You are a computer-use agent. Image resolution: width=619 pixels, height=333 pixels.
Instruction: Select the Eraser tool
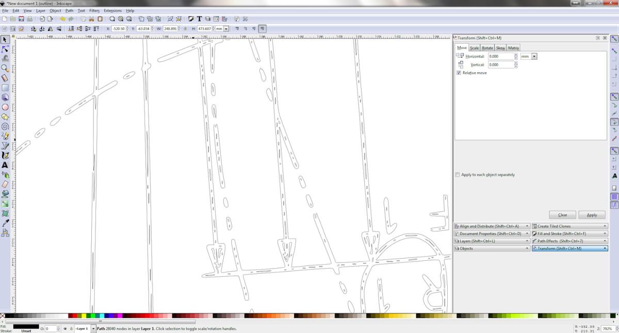point(5,184)
